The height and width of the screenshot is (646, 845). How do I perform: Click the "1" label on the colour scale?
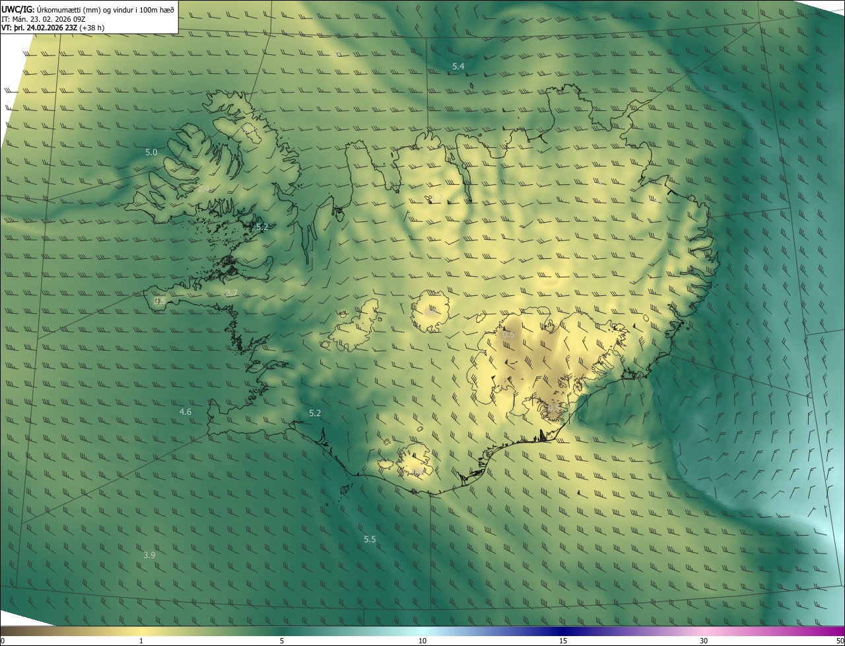pos(141,641)
